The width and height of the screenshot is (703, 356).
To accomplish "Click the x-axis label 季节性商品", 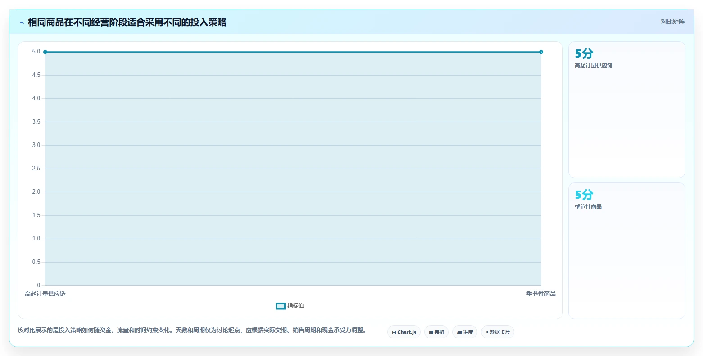I will 541,294.
